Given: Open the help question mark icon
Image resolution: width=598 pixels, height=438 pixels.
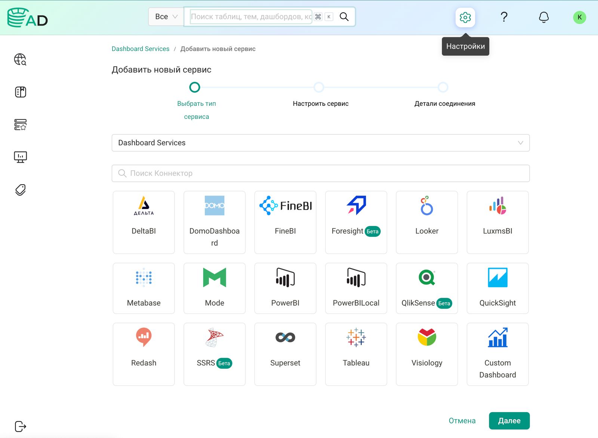Looking at the screenshot, I should [504, 17].
